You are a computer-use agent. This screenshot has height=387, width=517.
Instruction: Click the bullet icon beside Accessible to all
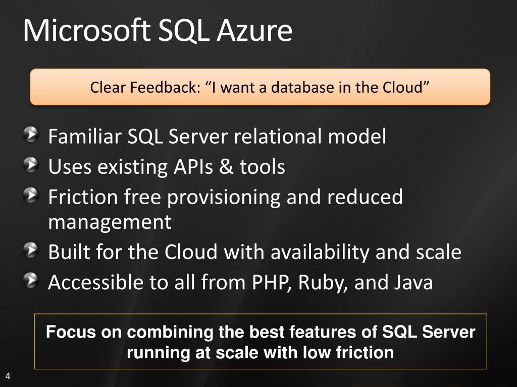pos(31,280)
